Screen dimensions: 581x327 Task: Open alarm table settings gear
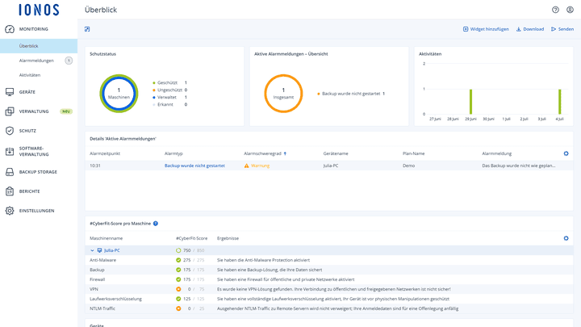(566, 153)
